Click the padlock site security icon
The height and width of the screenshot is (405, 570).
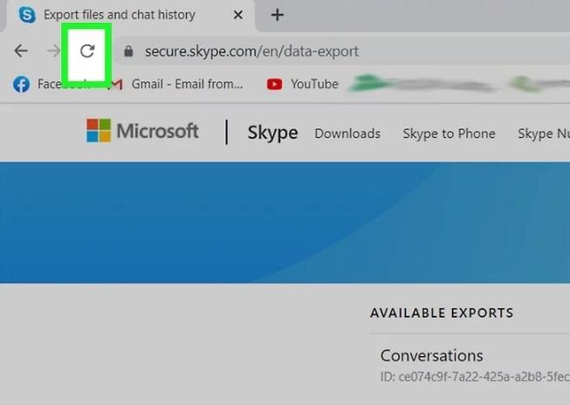pos(128,51)
